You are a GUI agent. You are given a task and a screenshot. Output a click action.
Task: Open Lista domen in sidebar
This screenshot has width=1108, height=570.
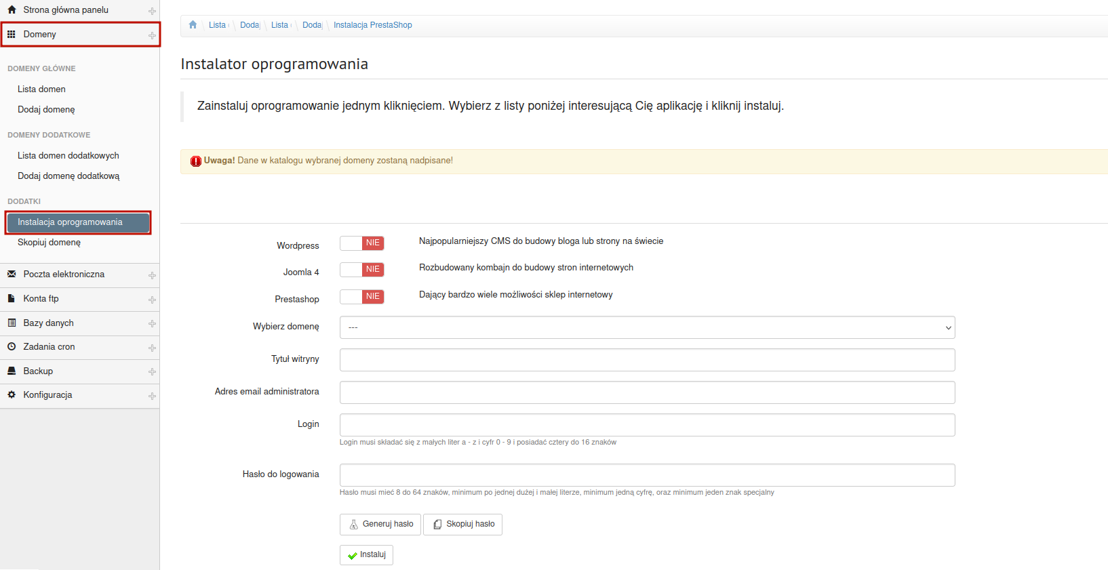point(41,89)
